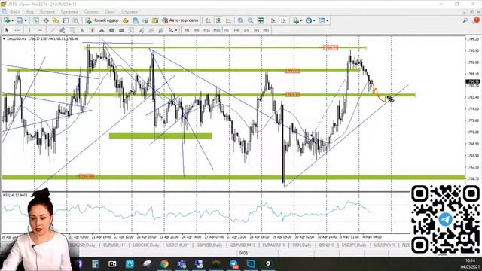The image size is (482, 271).
Task: Open the Справка menu
Action: click(x=130, y=12)
